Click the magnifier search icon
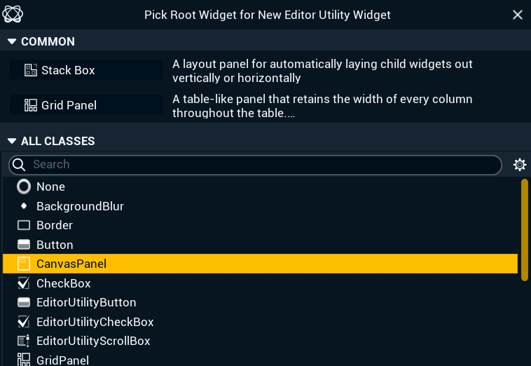The image size is (531, 366). [x=20, y=165]
